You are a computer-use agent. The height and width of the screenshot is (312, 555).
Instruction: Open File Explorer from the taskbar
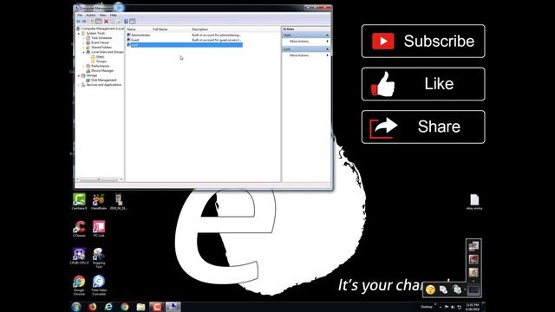pos(140,307)
